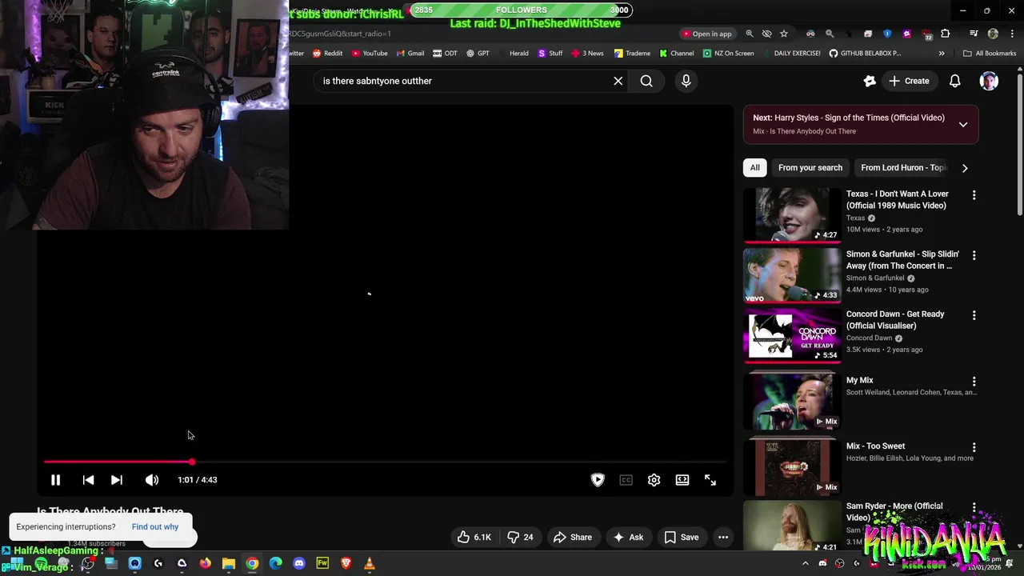Image resolution: width=1024 pixels, height=576 pixels.
Task: Open the GITHUB BELABOX bookmark
Action: [x=865, y=54]
